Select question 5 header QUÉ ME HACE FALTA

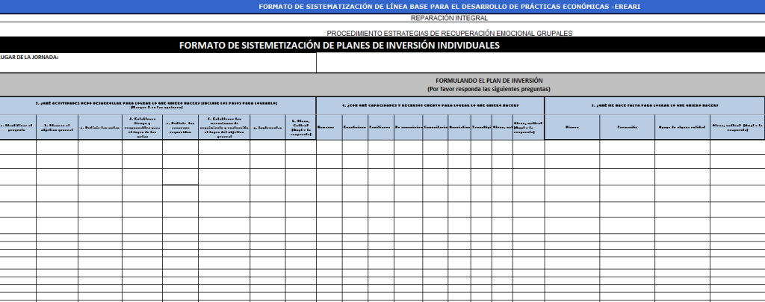654,105
